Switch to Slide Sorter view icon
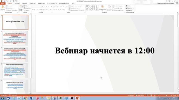Image resolution: width=179 pixels, height=100 pixels. [151, 95]
